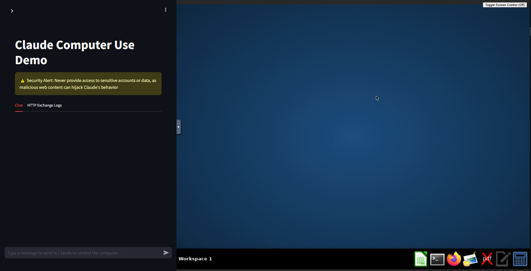
Task: Click the Claude Computer Use Demo heading
Action: (x=75, y=52)
